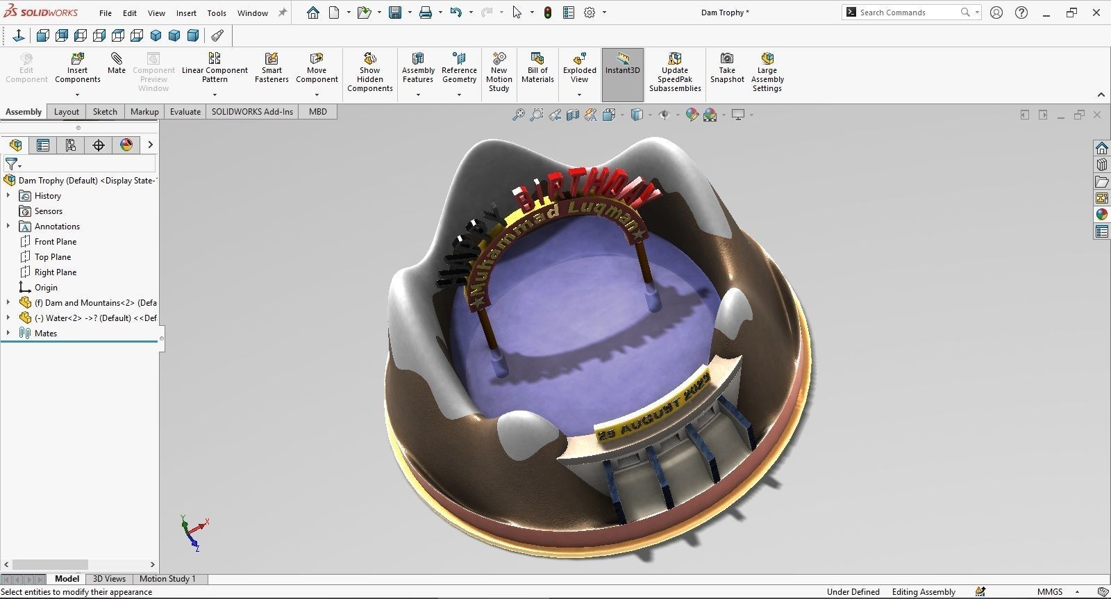
Task: Open SOLIDWORKS Resources home in task pane
Action: [x=1102, y=148]
